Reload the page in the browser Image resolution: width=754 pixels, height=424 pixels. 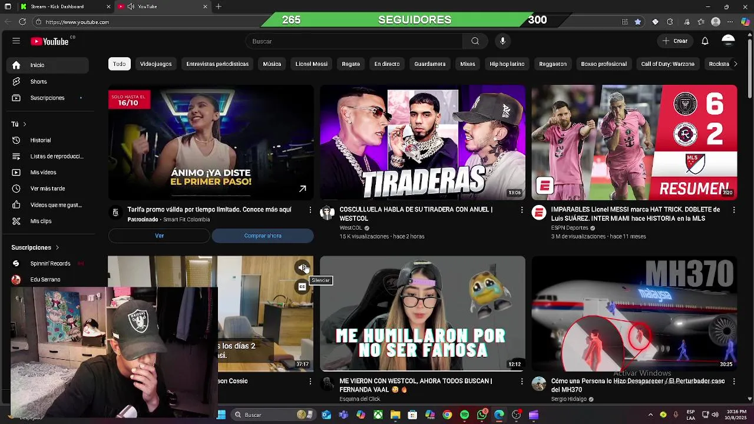tap(22, 22)
